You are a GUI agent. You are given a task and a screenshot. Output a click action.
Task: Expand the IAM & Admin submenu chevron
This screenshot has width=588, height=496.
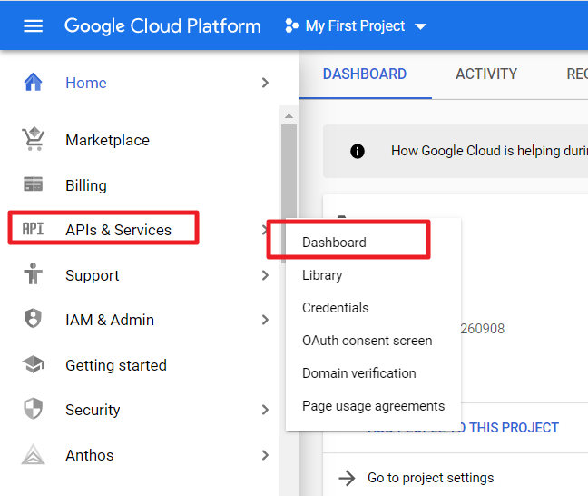point(265,320)
